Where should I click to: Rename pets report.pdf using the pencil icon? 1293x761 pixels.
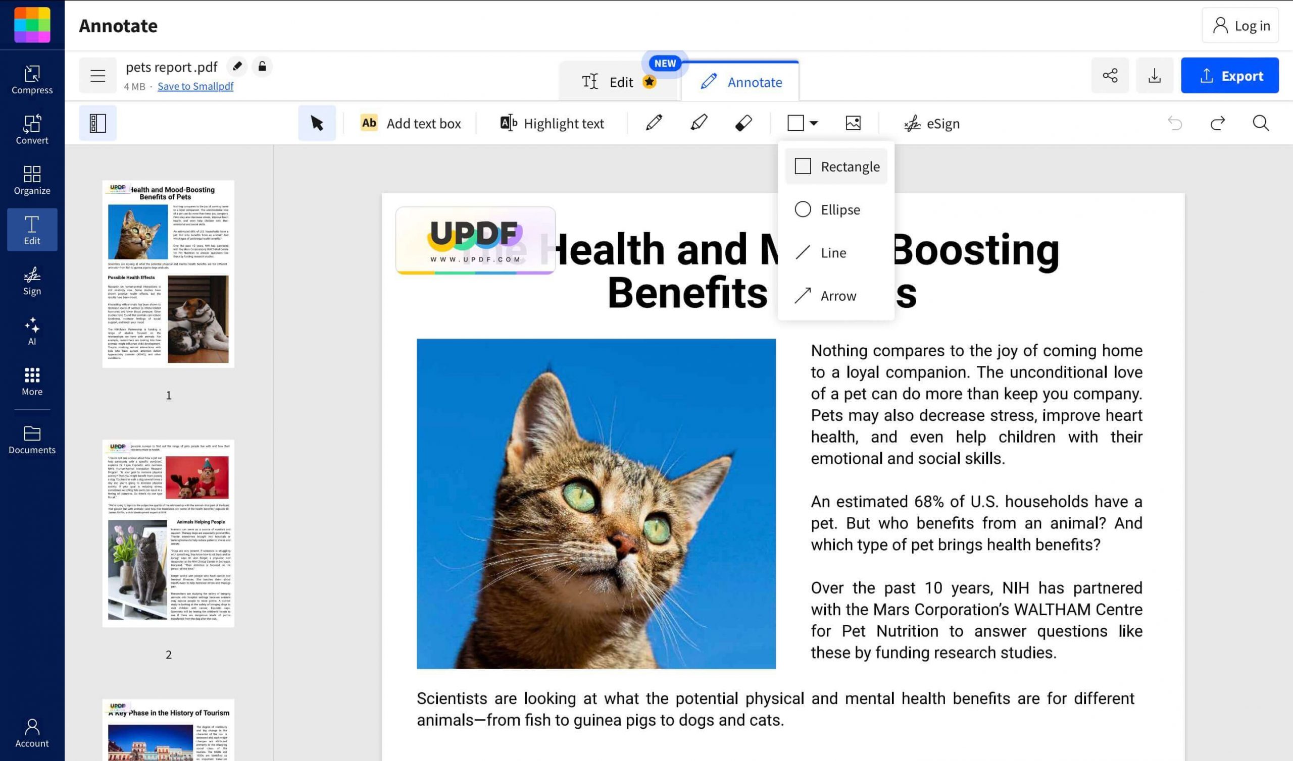pos(237,67)
